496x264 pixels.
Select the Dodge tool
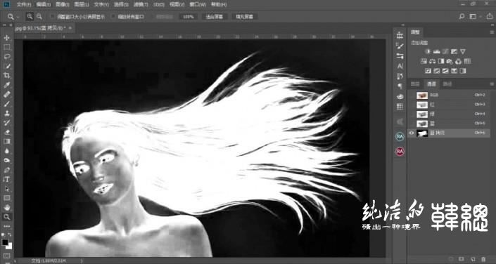click(x=6, y=160)
